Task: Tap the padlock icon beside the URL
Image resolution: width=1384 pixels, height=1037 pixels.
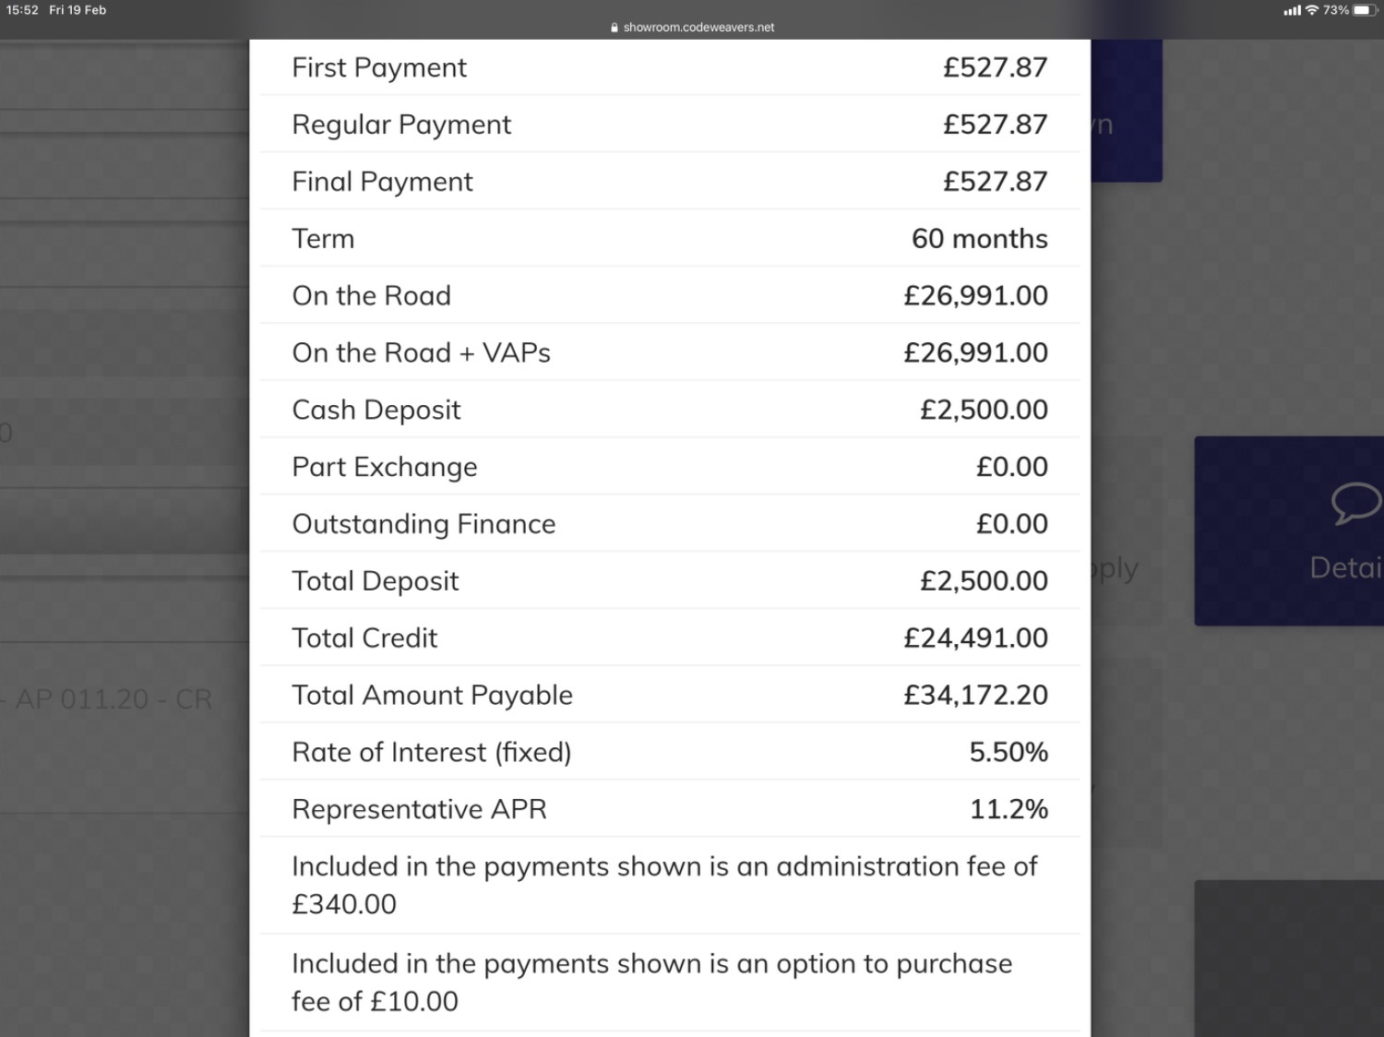Action: pyautogui.click(x=614, y=28)
